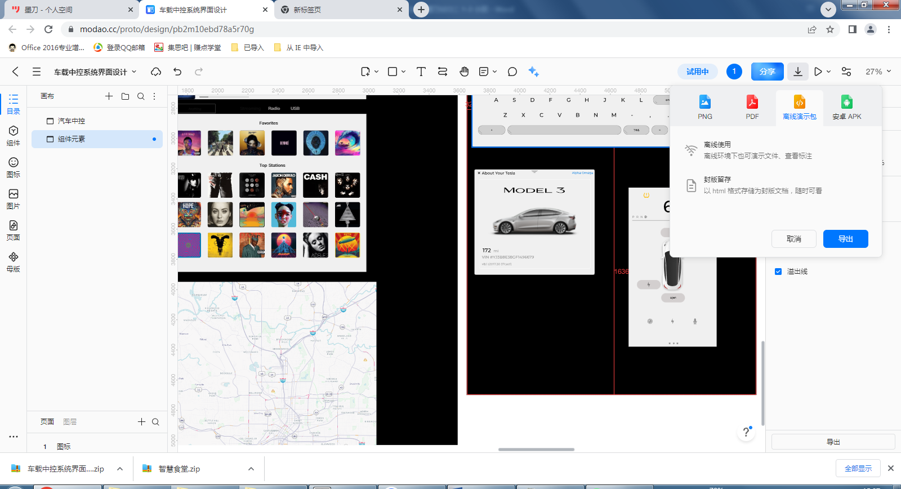
Task: Select the 安卓 APK export tab
Action: coord(847,107)
